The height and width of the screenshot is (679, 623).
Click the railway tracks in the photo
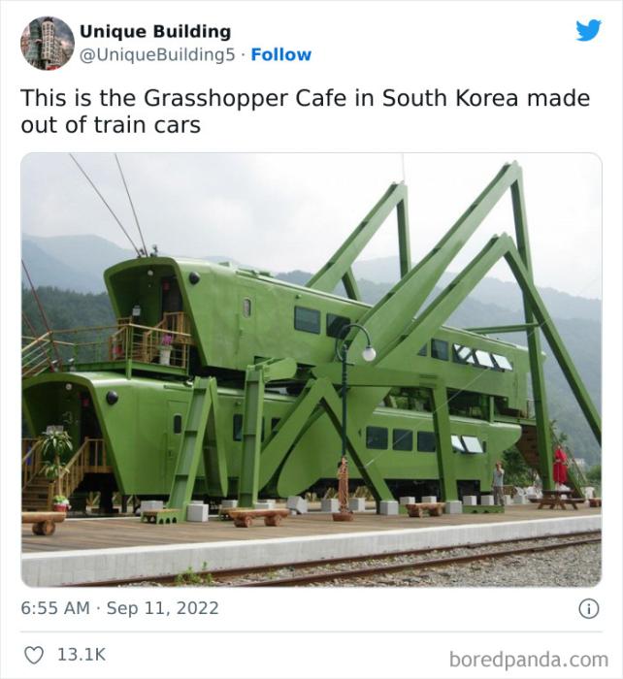click(390, 561)
